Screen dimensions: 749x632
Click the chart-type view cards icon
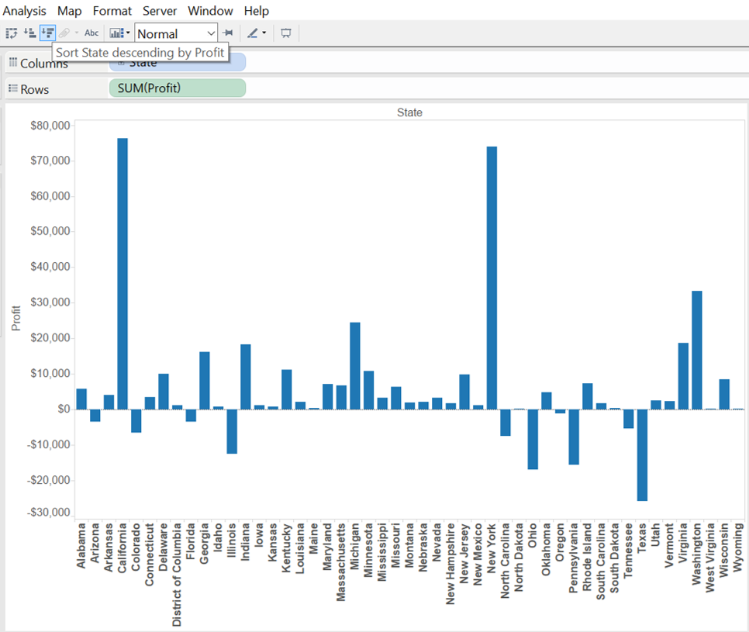click(116, 33)
